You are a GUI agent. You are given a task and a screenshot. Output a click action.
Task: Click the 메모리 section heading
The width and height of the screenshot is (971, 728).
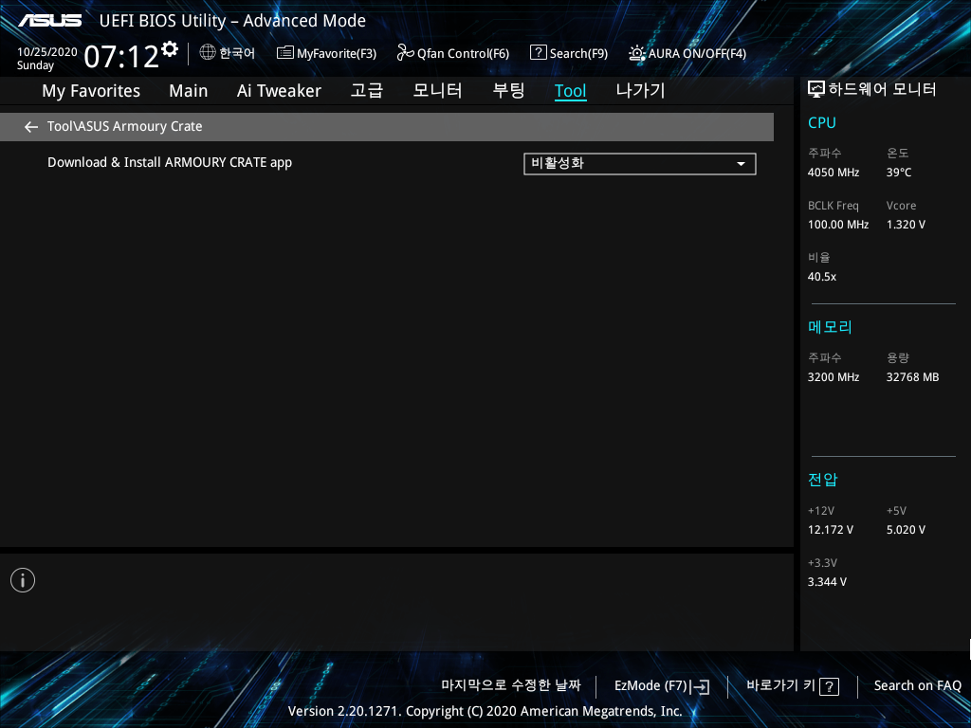click(830, 327)
